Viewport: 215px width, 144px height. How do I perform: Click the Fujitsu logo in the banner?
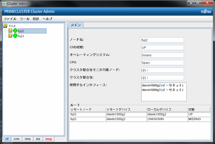click(206, 12)
